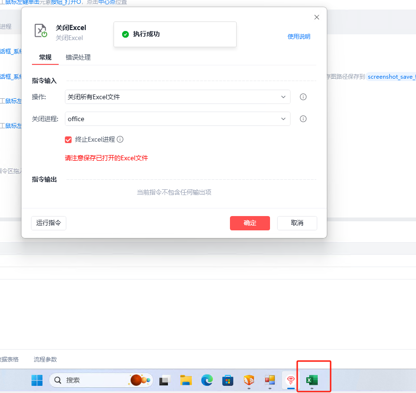Confirm with the red 确定 button
416x393 pixels.
point(250,223)
